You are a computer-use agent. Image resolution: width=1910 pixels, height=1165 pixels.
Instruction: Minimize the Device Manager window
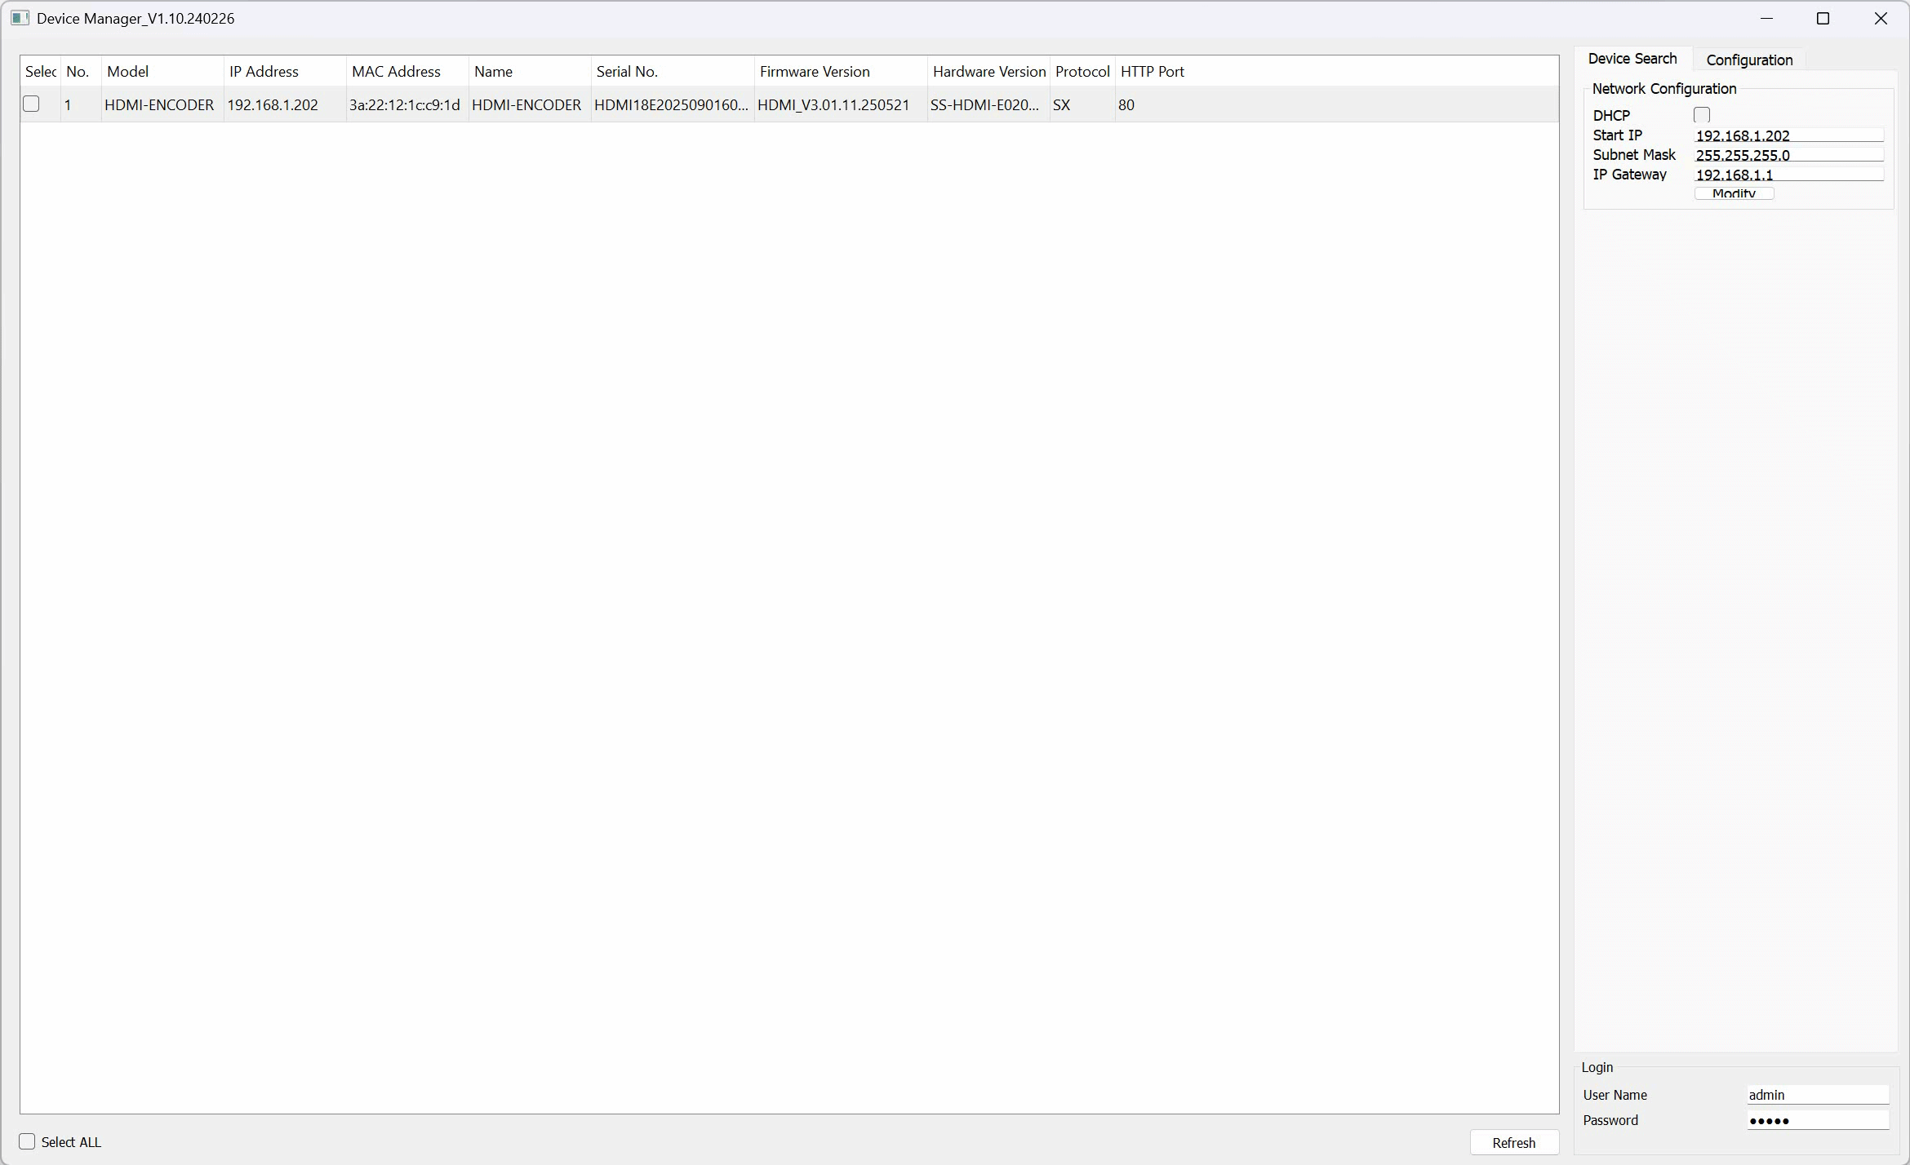(x=1766, y=18)
